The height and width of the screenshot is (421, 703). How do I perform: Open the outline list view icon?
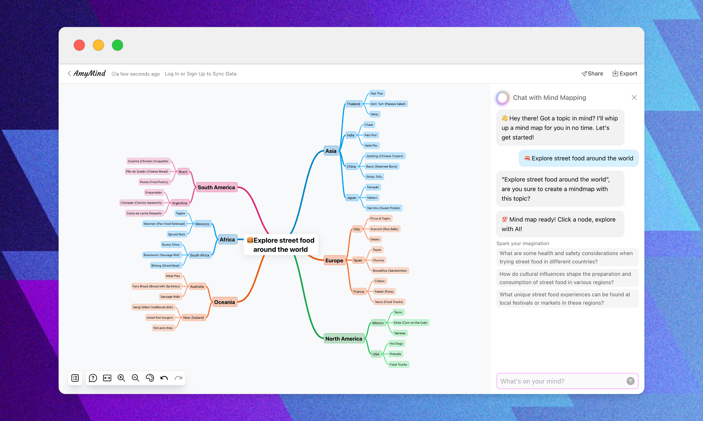(x=75, y=378)
